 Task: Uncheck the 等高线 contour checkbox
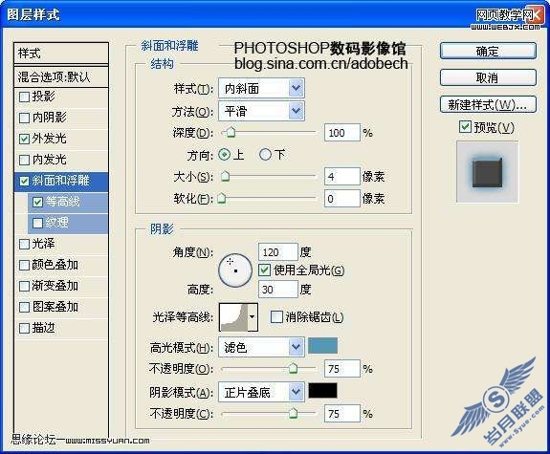pyautogui.click(x=37, y=202)
